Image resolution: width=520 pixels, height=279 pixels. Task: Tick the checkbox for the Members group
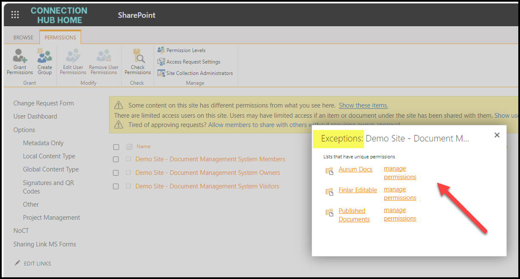tap(116, 160)
